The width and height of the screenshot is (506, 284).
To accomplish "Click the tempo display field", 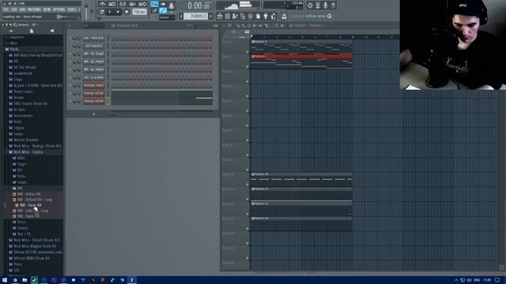I will tap(140, 12).
